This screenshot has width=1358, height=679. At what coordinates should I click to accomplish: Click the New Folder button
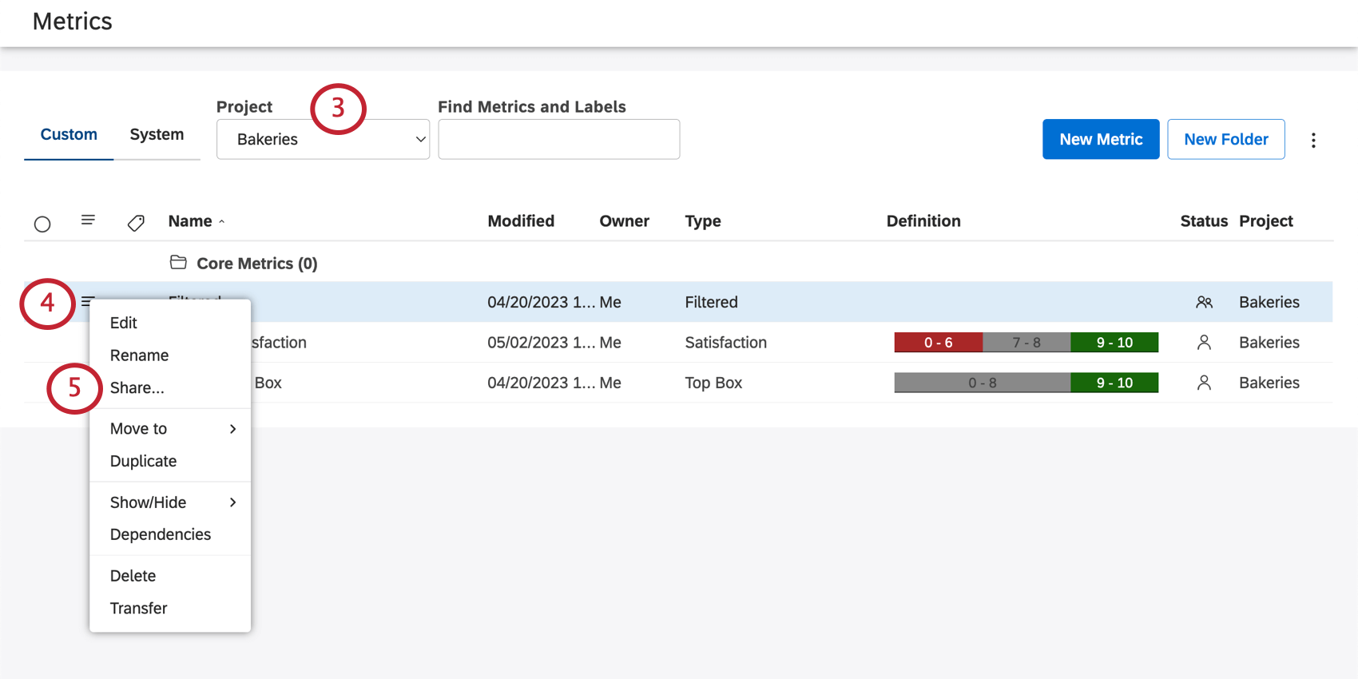pyautogui.click(x=1225, y=140)
